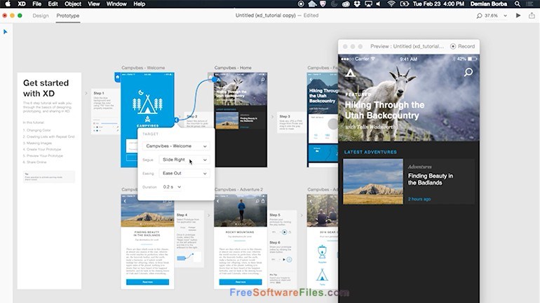
Task: Open the Edit menu
Action: pos(53,3)
